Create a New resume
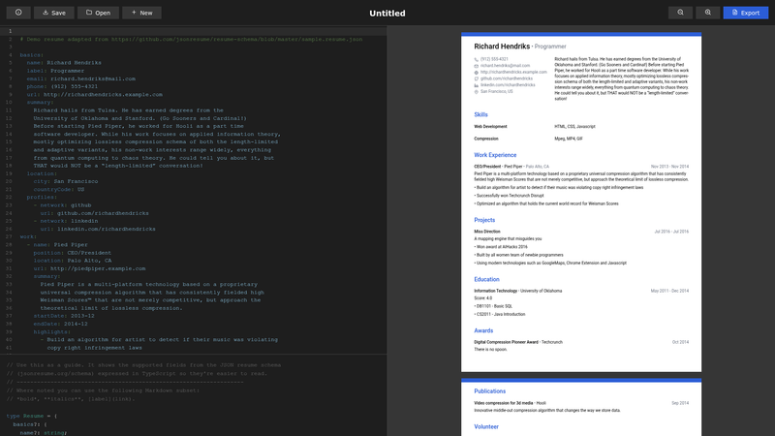The width and height of the screenshot is (775, 436). tap(141, 13)
